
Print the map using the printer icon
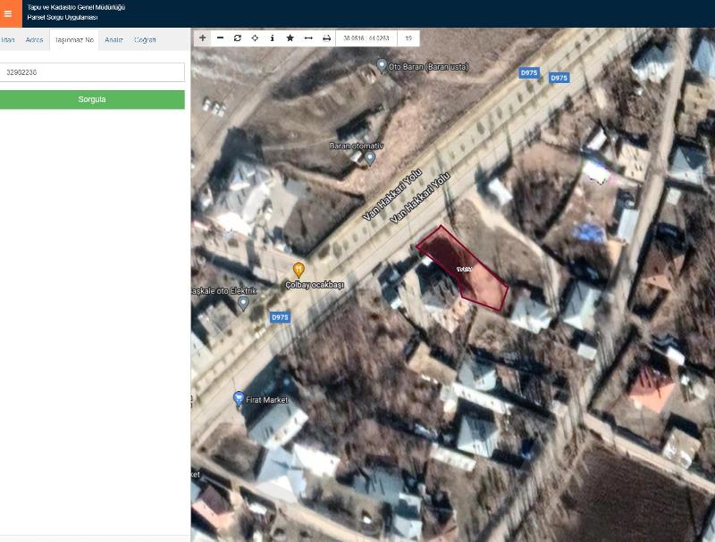326,38
